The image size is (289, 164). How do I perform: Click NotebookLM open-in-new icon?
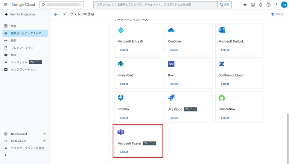44,134
